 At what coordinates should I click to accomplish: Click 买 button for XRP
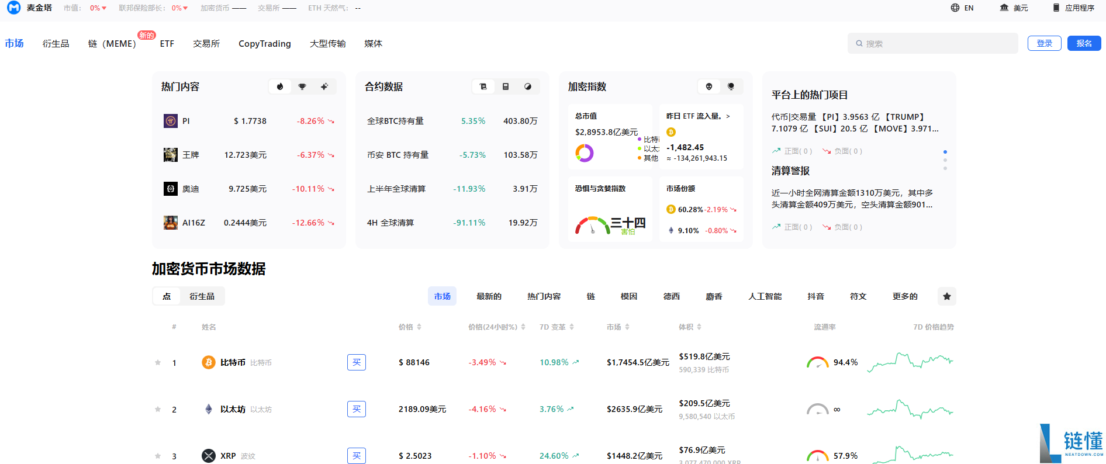357,456
